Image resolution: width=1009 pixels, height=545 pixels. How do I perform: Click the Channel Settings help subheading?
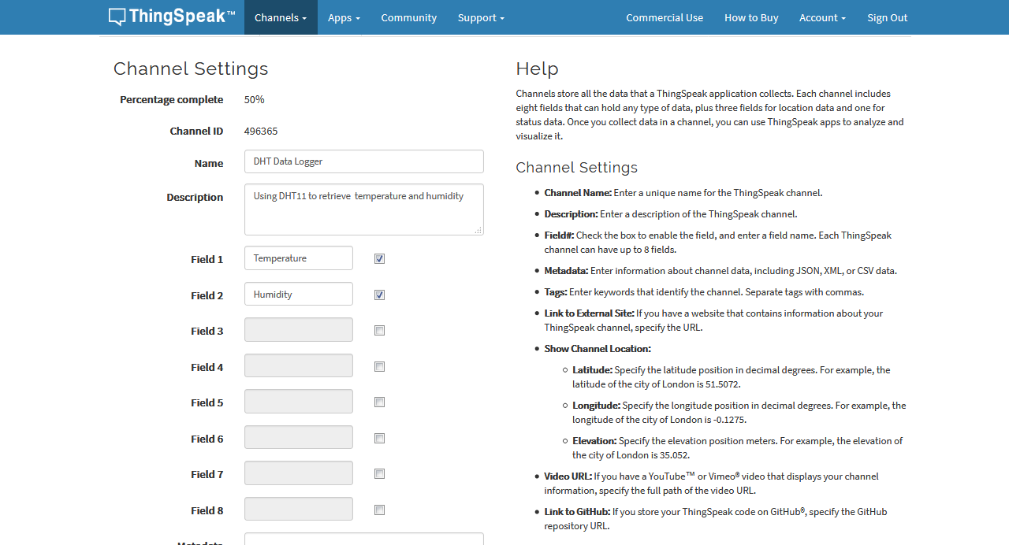tap(577, 168)
